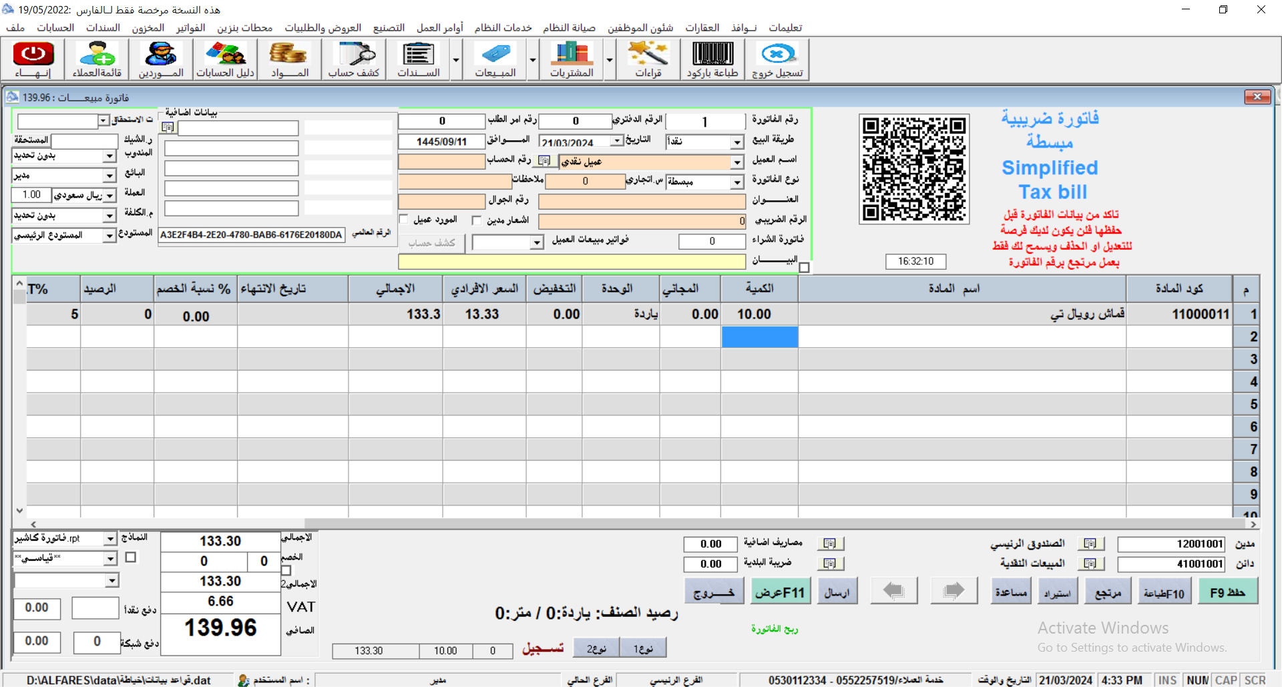
Task: Expand ت الاستحقاق due date dropdown
Action: (103, 121)
